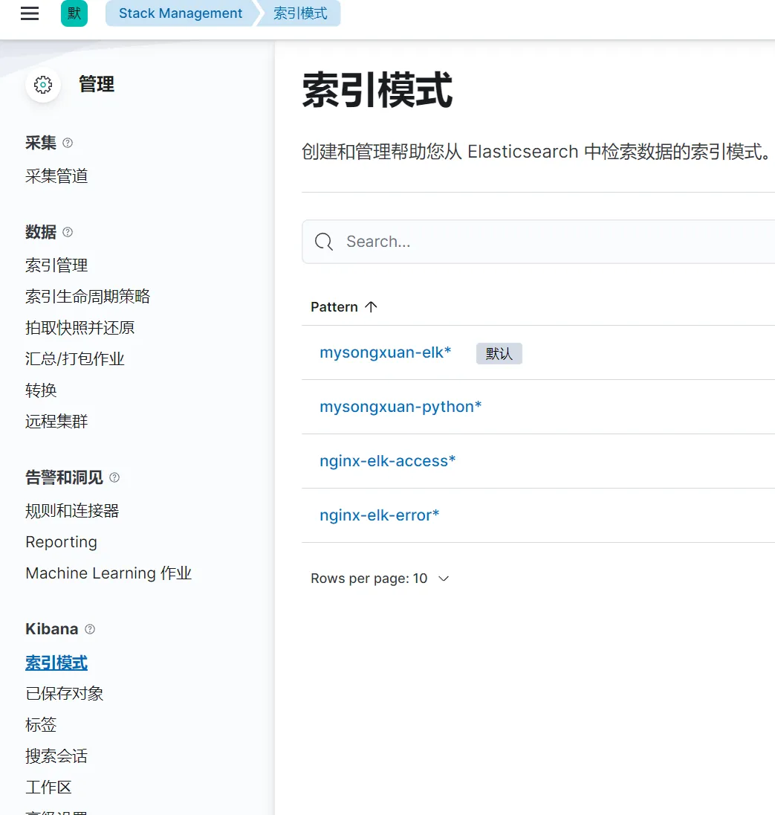Click help icon beside 采集 heading
Viewport: 775px width, 815px height.
[68, 143]
